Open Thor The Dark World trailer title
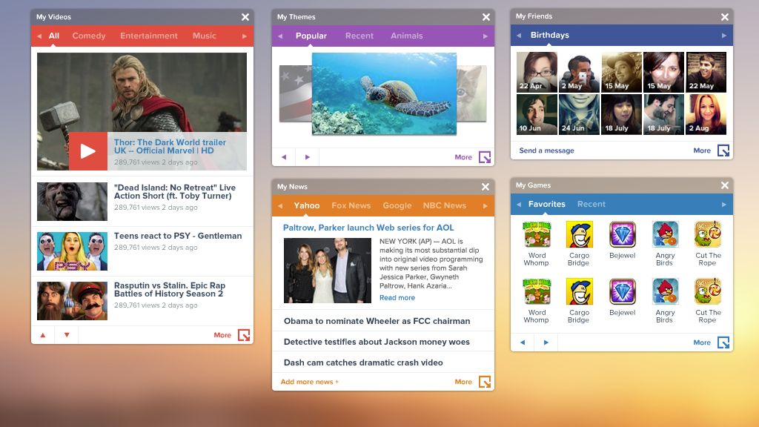759x427 pixels. [170, 146]
